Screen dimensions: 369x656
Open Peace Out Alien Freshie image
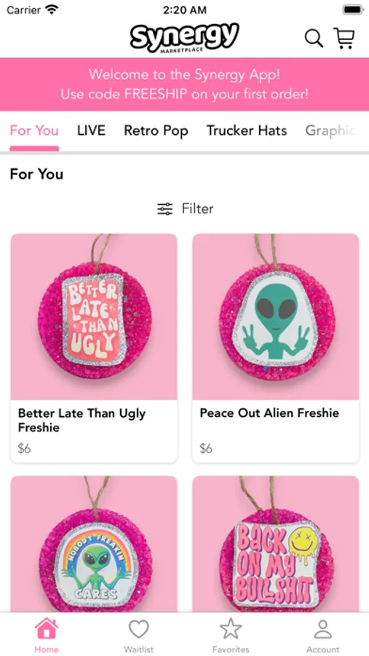click(x=276, y=317)
